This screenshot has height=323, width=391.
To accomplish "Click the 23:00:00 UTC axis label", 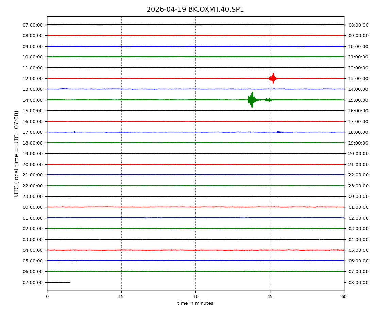I will 33,197.
